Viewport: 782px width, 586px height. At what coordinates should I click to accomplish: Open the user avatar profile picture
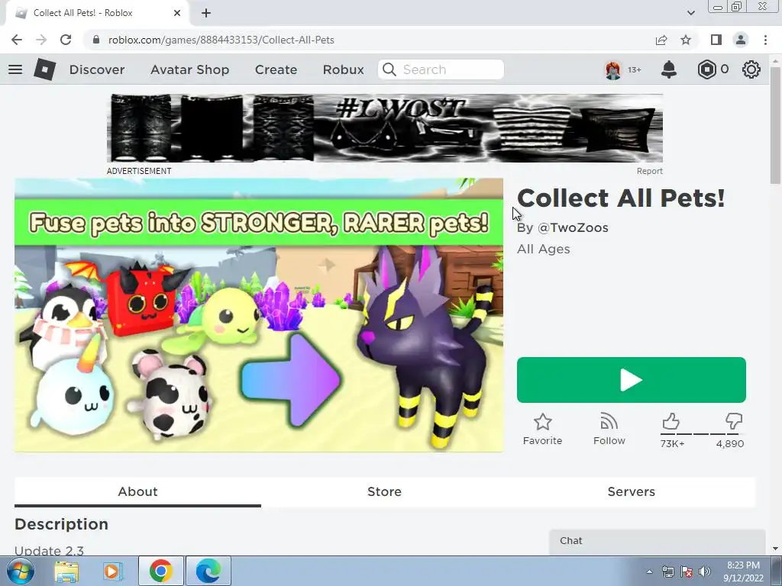(x=613, y=69)
